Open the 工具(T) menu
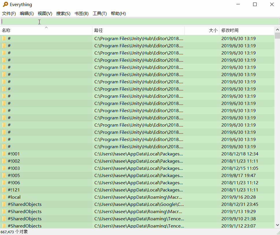The image size is (280, 235). pyautogui.click(x=100, y=14)
